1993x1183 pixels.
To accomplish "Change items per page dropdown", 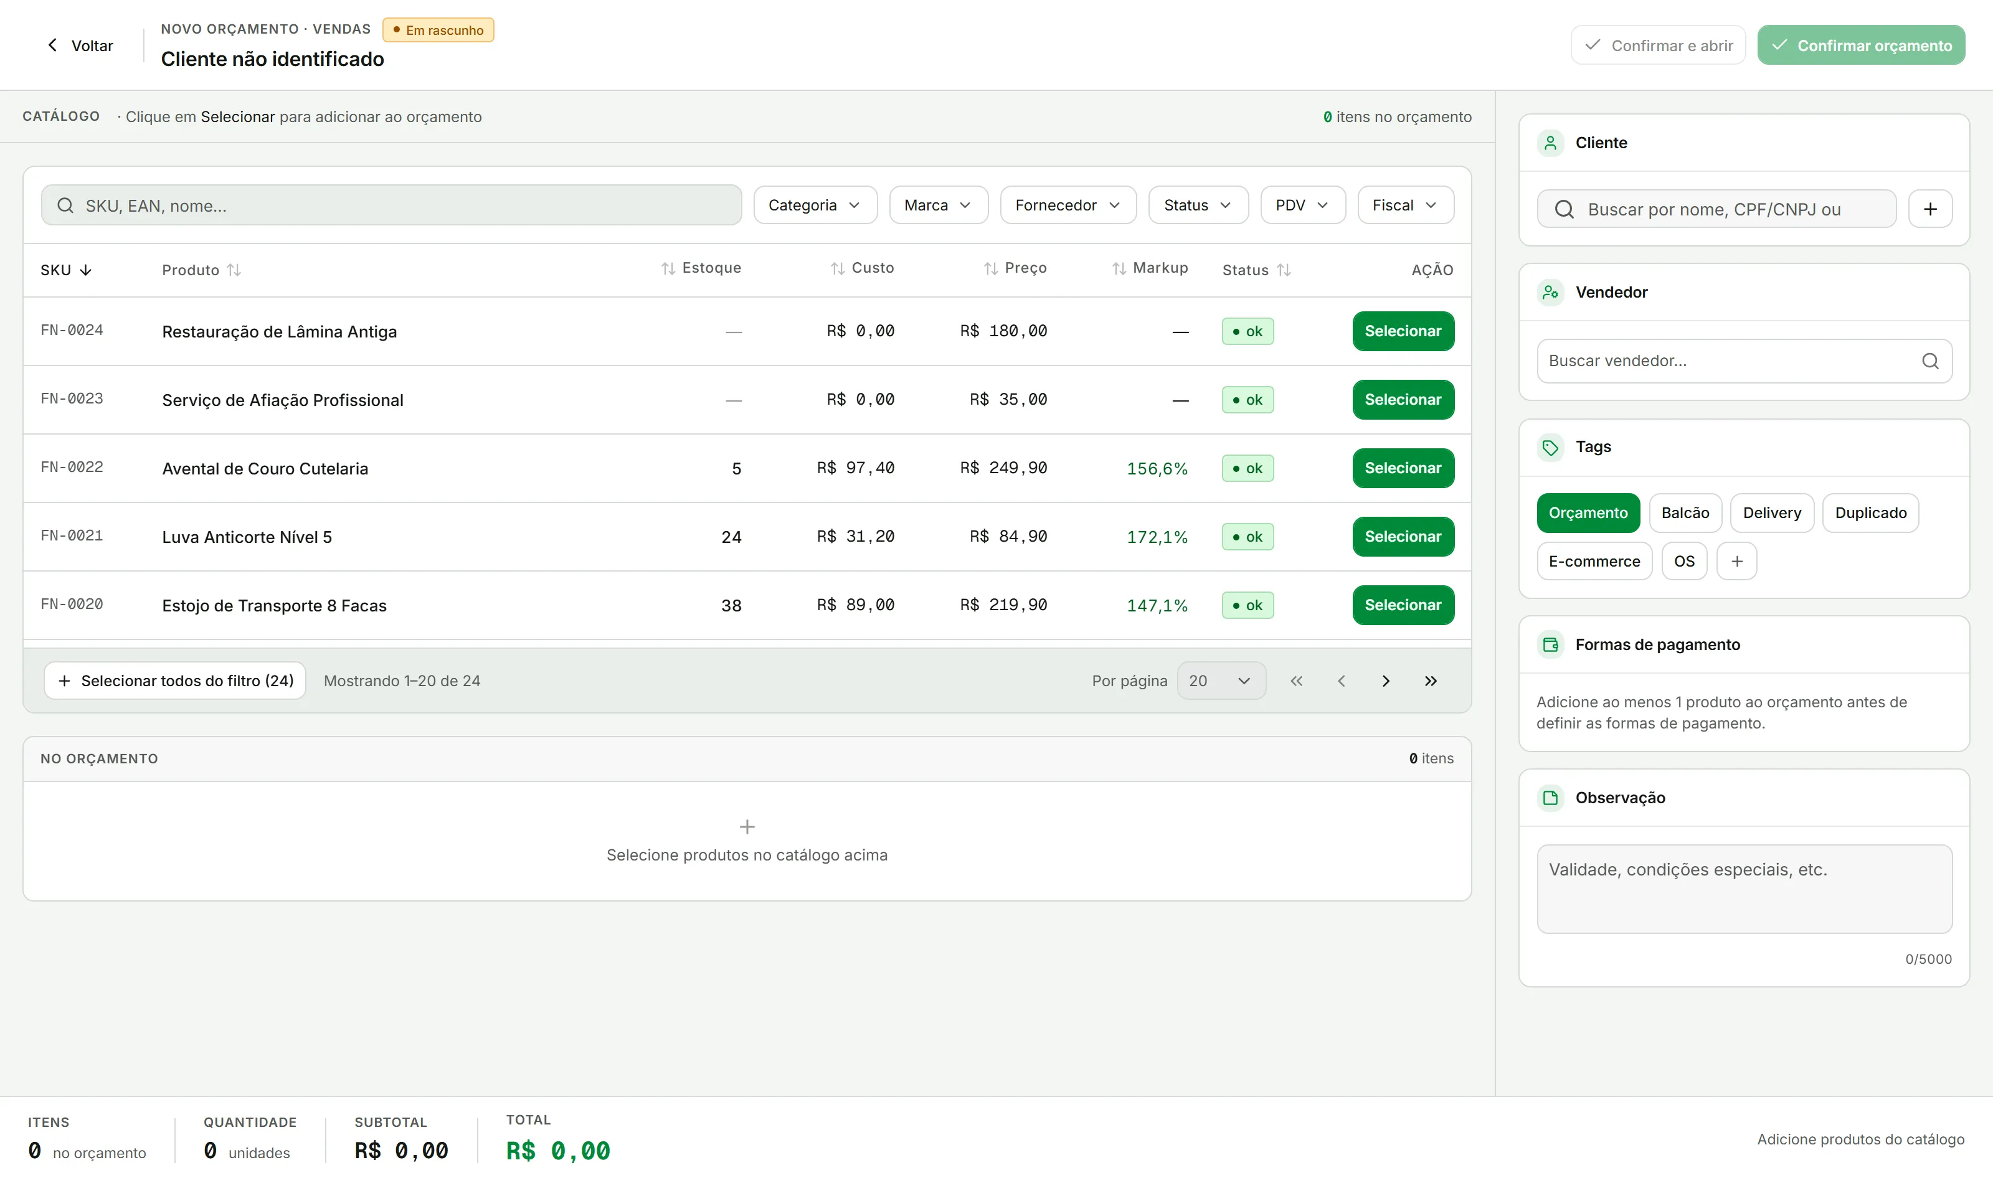I will [1221, 681].
